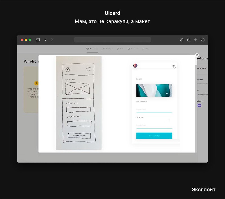225x199 pixels.
Task: Toggle the Safari sidebar icon
Action: tap(38, 40)
